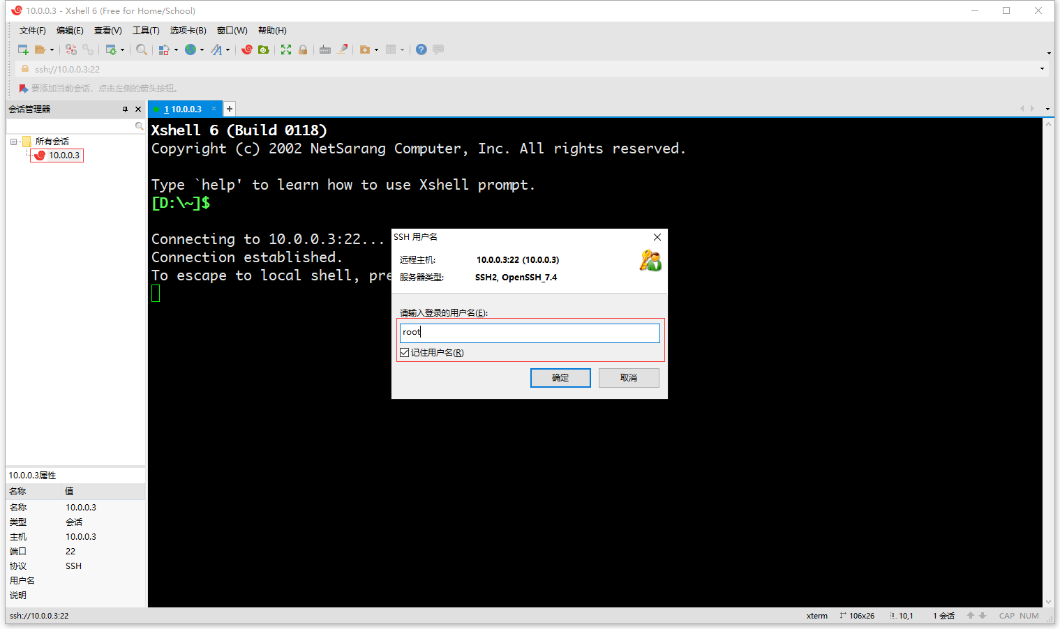Image resolution: width=1060 pixels, height=629 pixels.
Task: Expand new folder dropdown arrow
Action: click(376, 50)
